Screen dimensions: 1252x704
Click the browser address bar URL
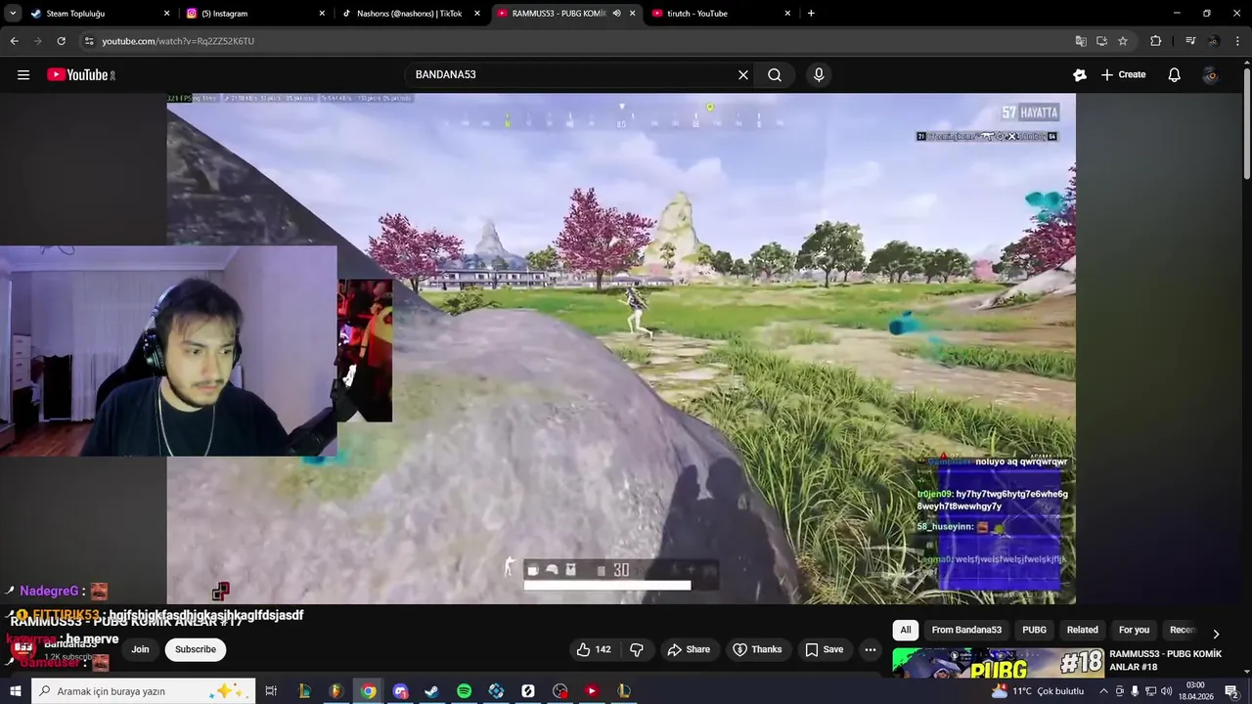coord(178,41)
